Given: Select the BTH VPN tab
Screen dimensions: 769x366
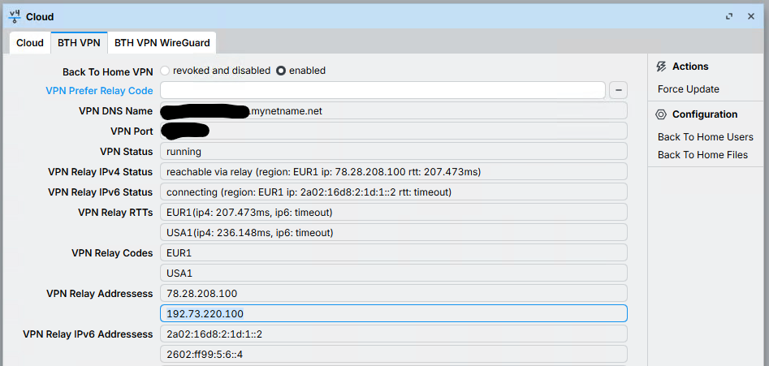Looking at the screenshot, I should (79, 43).
